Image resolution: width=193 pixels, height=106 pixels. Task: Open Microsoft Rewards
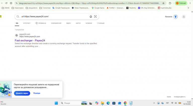tap(171, 17)
